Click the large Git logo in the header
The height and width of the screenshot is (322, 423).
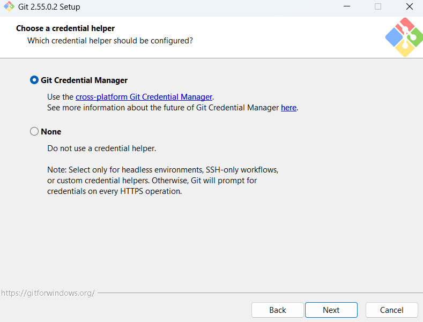(404, 37)
